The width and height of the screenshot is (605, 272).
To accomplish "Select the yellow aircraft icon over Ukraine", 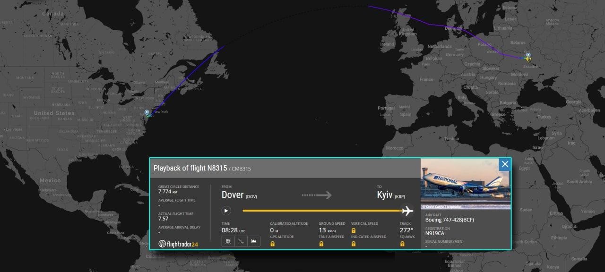I will (x=527, y=59).
